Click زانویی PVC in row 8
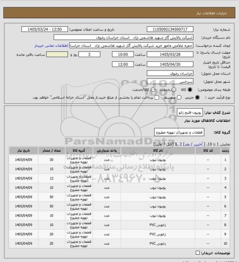Image resolution: width=239 pixels, height=262 pixels. 158,225
